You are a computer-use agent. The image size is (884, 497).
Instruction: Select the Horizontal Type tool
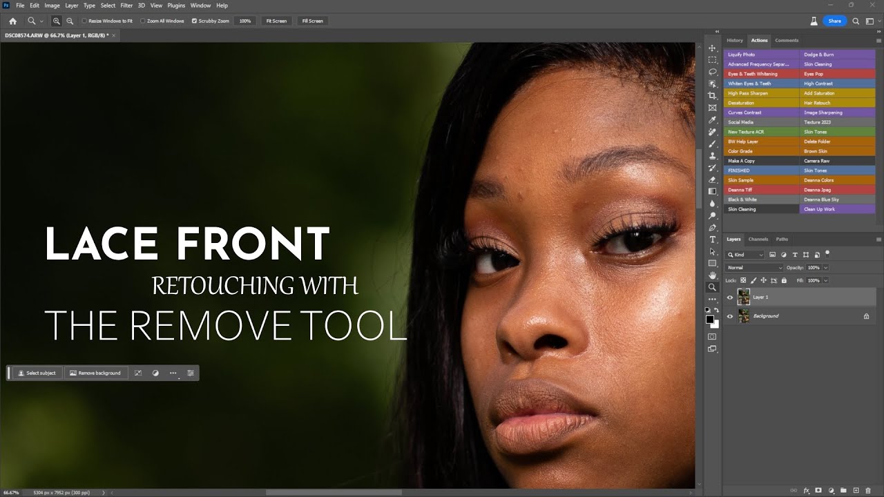(x=712, y=239)
